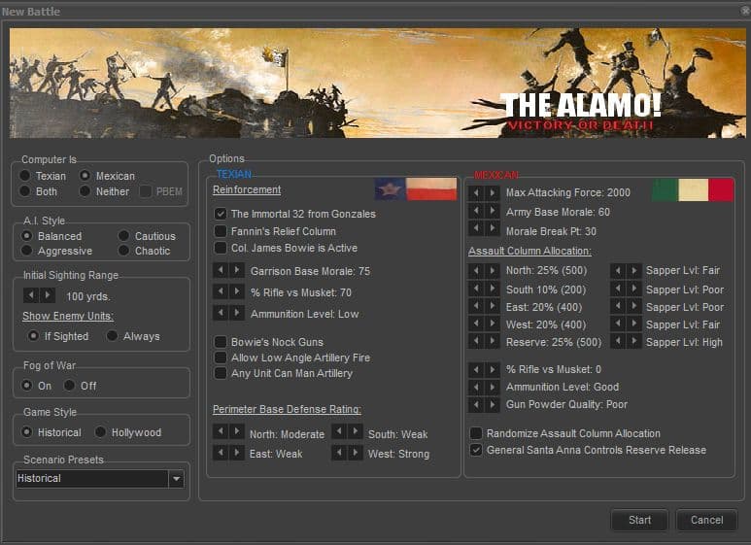The width and height of the screenshot is (751, 545).
Task: Click the Cancel button
Action: click(706, 520)
